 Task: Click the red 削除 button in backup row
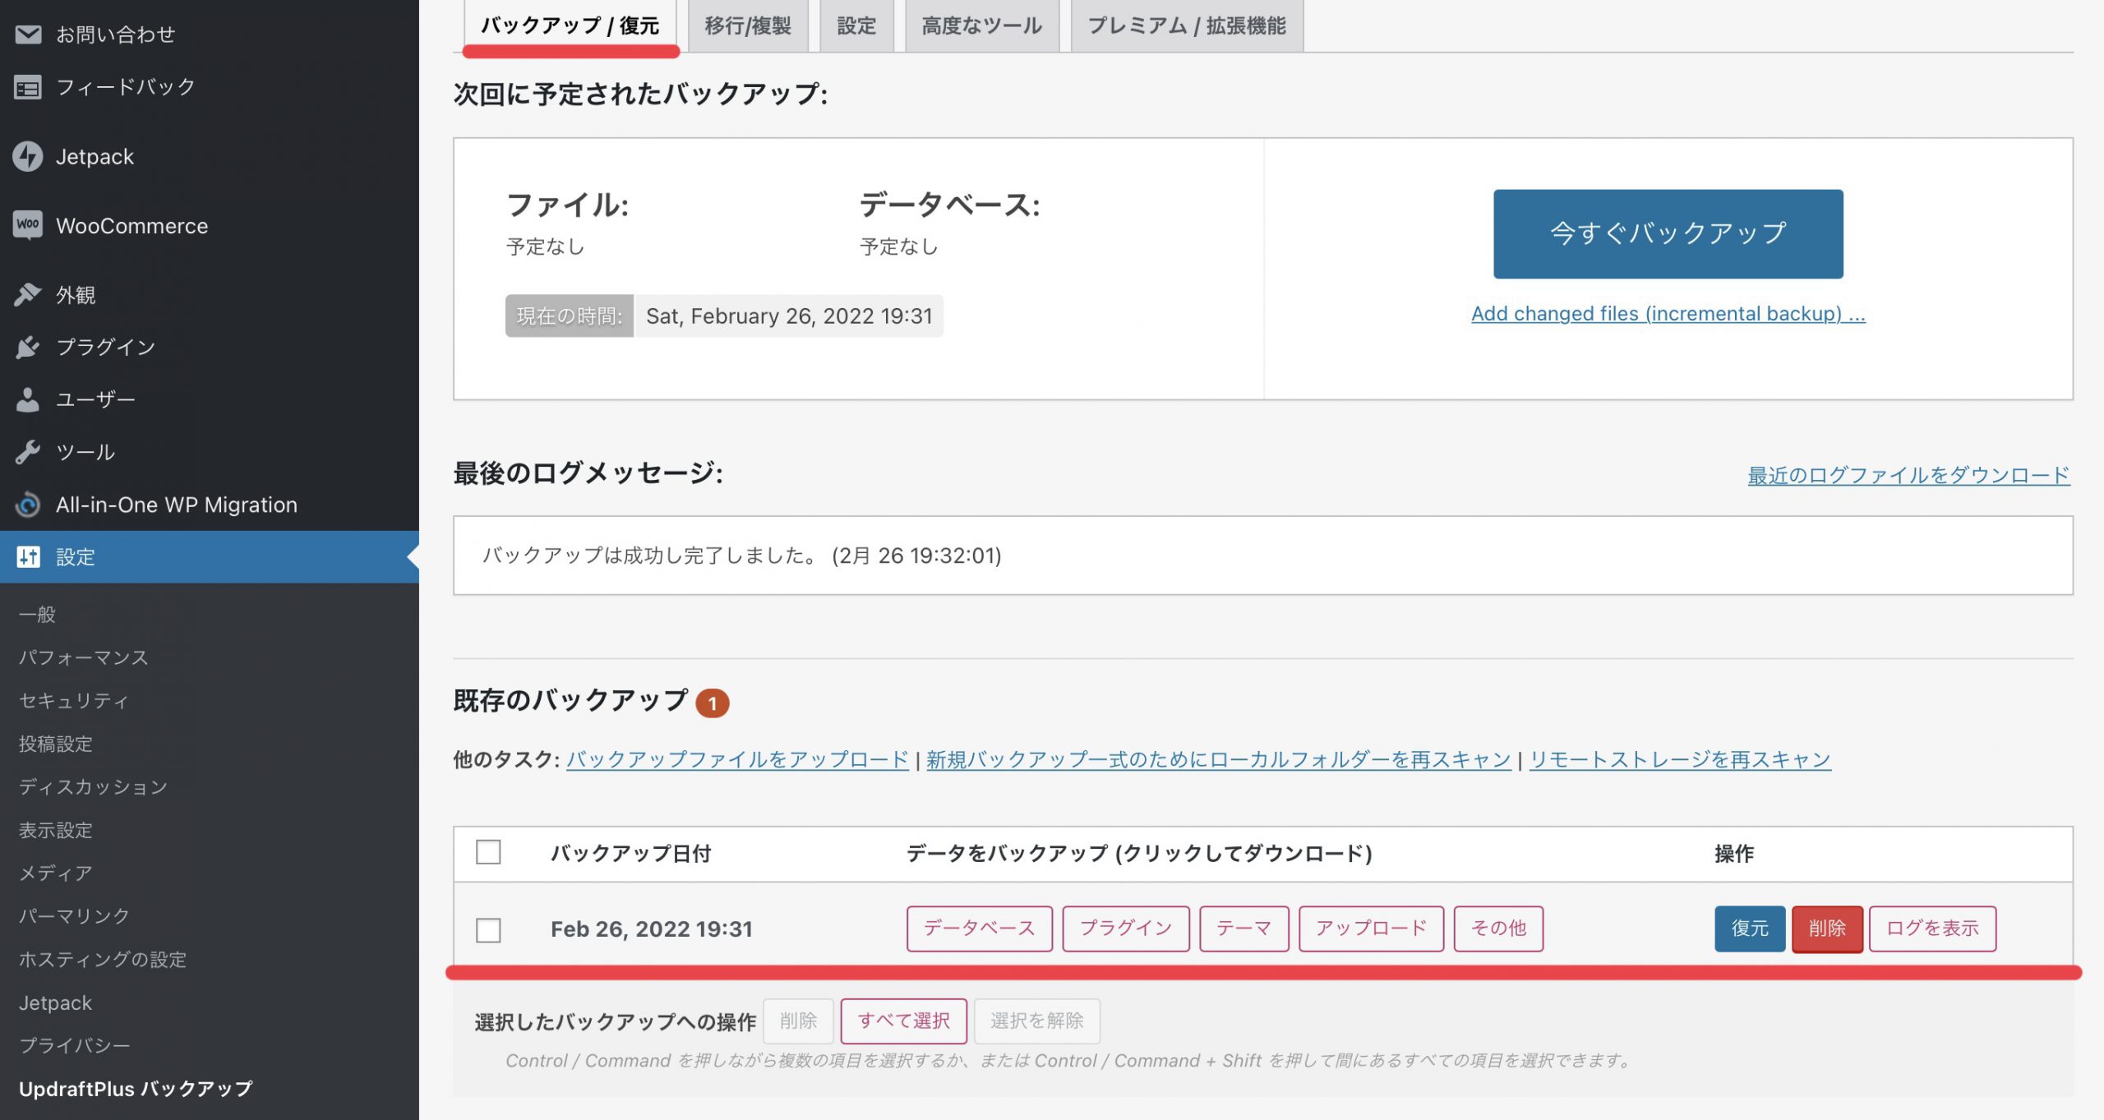(x=1827, y=929)
